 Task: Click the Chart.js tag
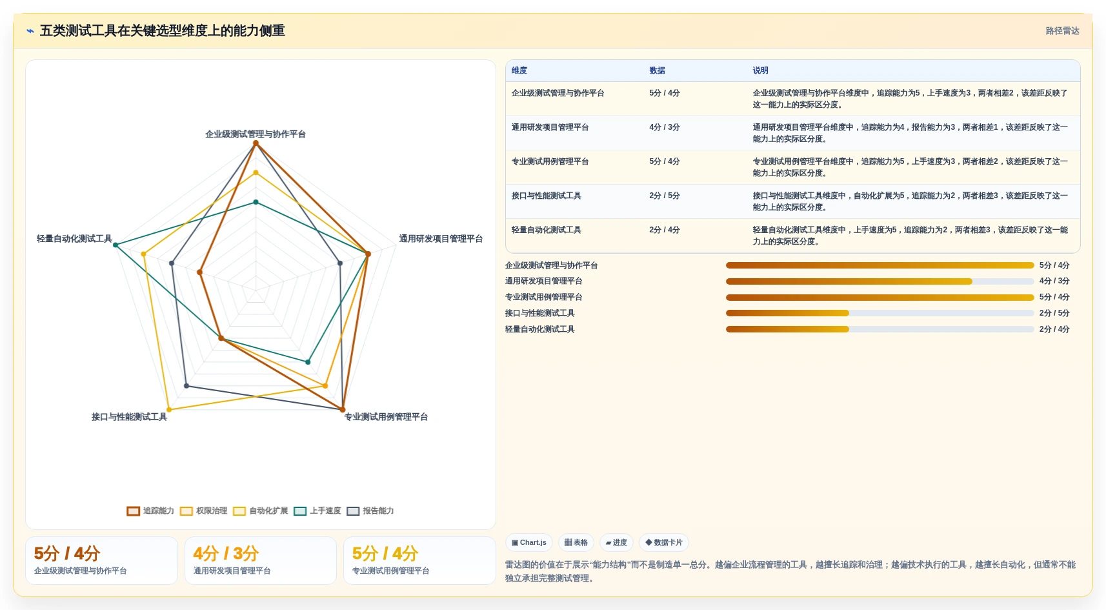529,543
